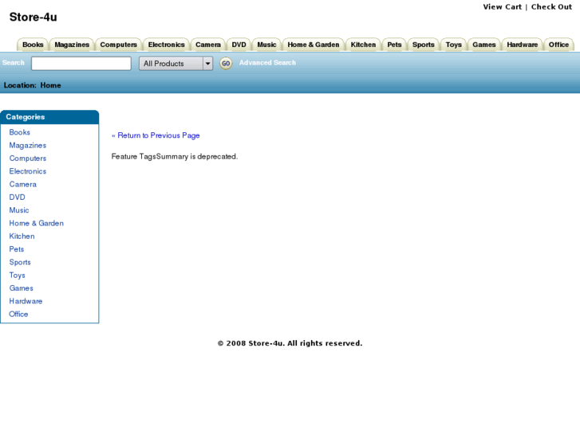Viewport: 580px width, 434px height.
Task: Select the Music tab
Action: [x=266, y=45]
